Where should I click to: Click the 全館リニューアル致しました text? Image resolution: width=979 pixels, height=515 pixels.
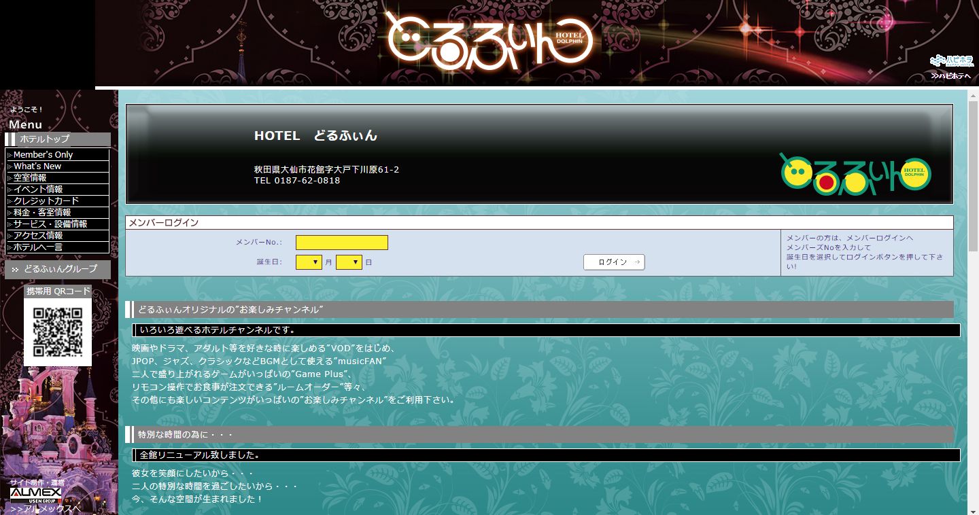(x=201, y=455)
